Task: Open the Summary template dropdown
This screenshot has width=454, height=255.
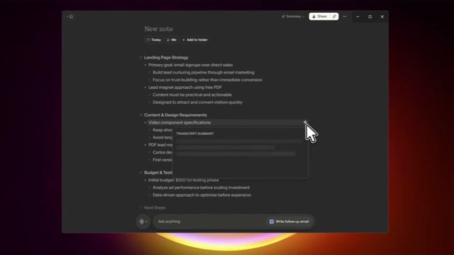Action: click(x=293, y=17)
